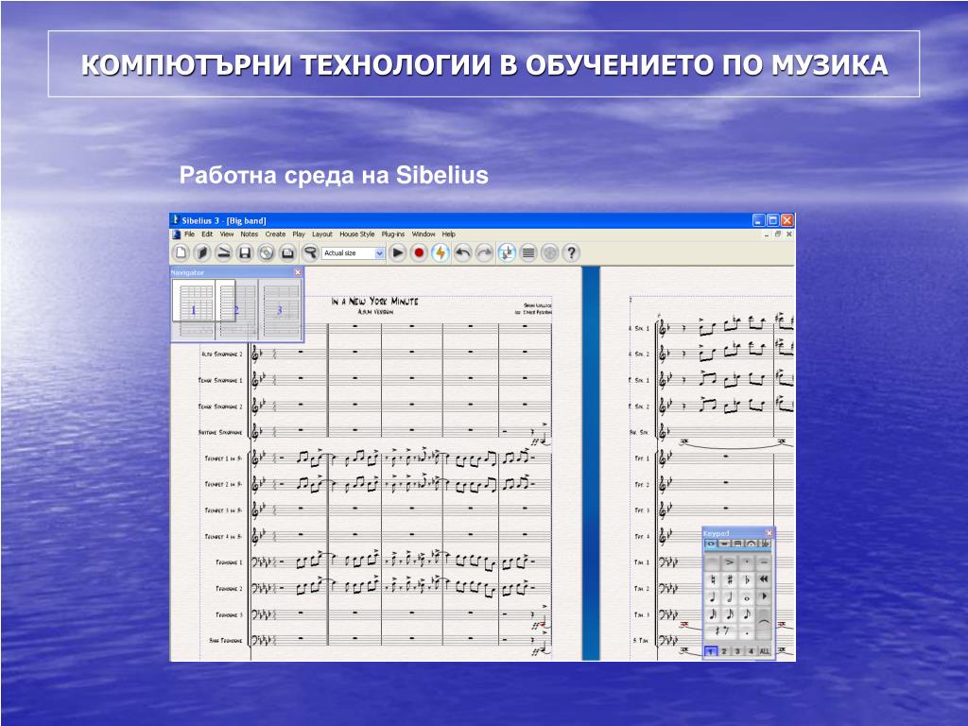Select the Keypad fourth layout tab
The image size is (968, 726).
point(751,544)
